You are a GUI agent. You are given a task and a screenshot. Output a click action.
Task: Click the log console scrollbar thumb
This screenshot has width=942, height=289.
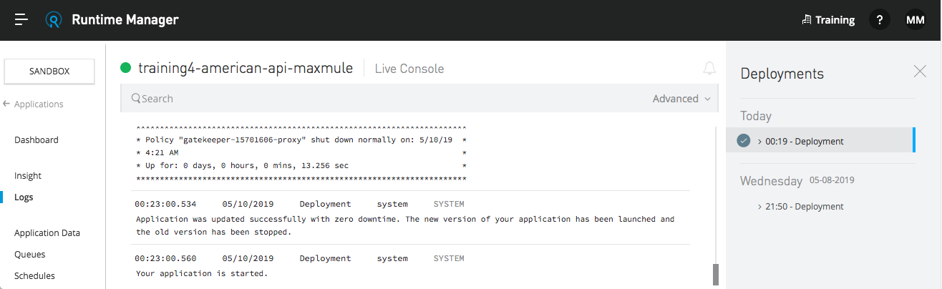point(714,275)
